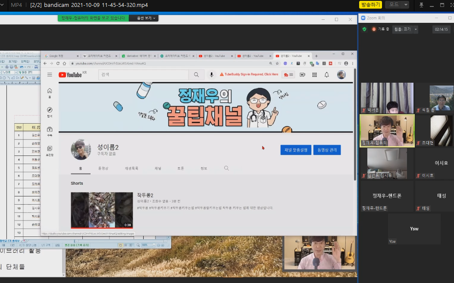Open the Chrome profile icon

(x=346, y=63)
